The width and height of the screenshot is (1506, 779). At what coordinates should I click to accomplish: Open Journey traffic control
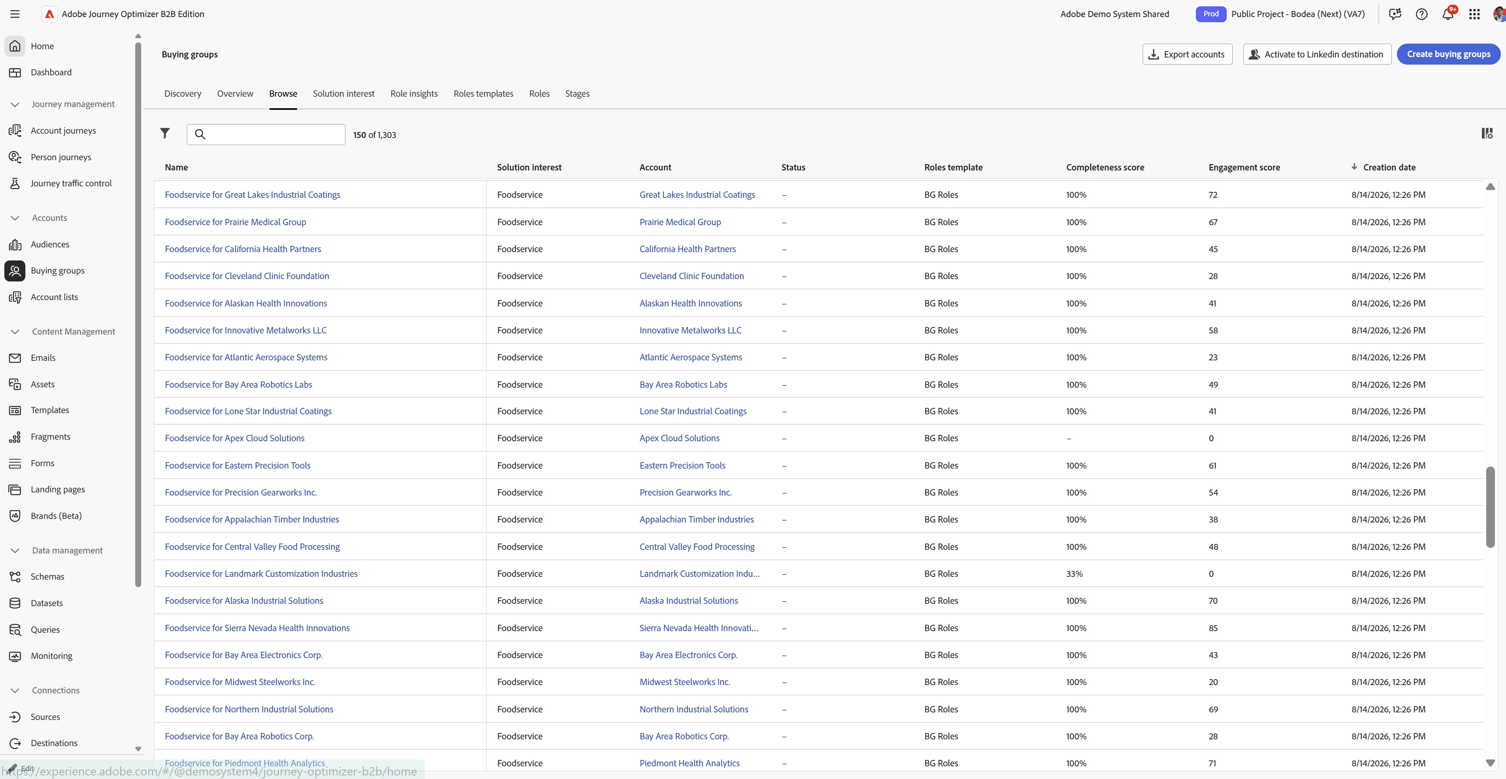click(71, 184)
